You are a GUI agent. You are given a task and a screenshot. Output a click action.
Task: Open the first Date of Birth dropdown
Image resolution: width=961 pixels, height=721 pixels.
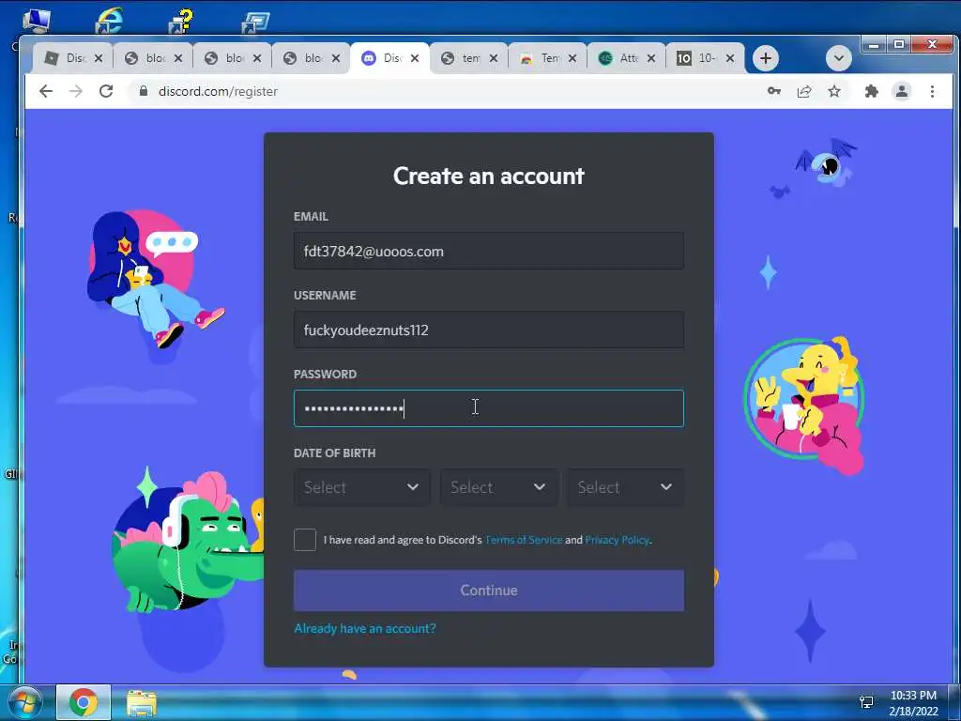point(361,487)
